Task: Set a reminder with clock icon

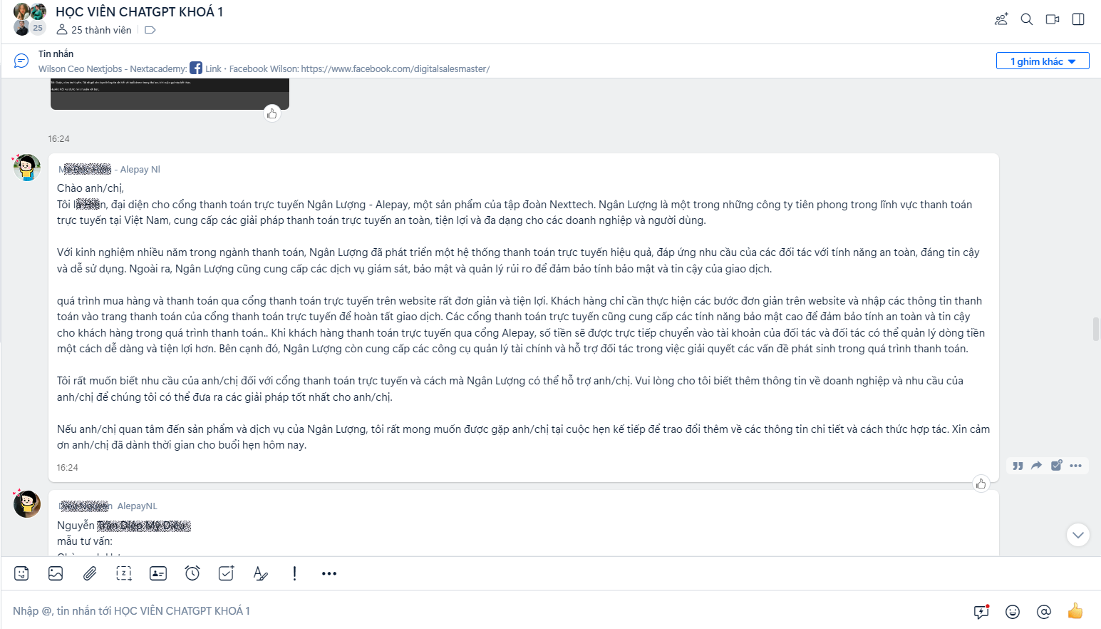Action: tap(192, 573)
